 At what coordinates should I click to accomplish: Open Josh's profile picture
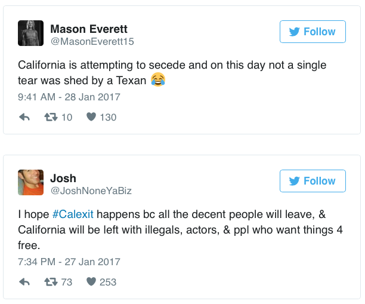click(x=31, y=182)
